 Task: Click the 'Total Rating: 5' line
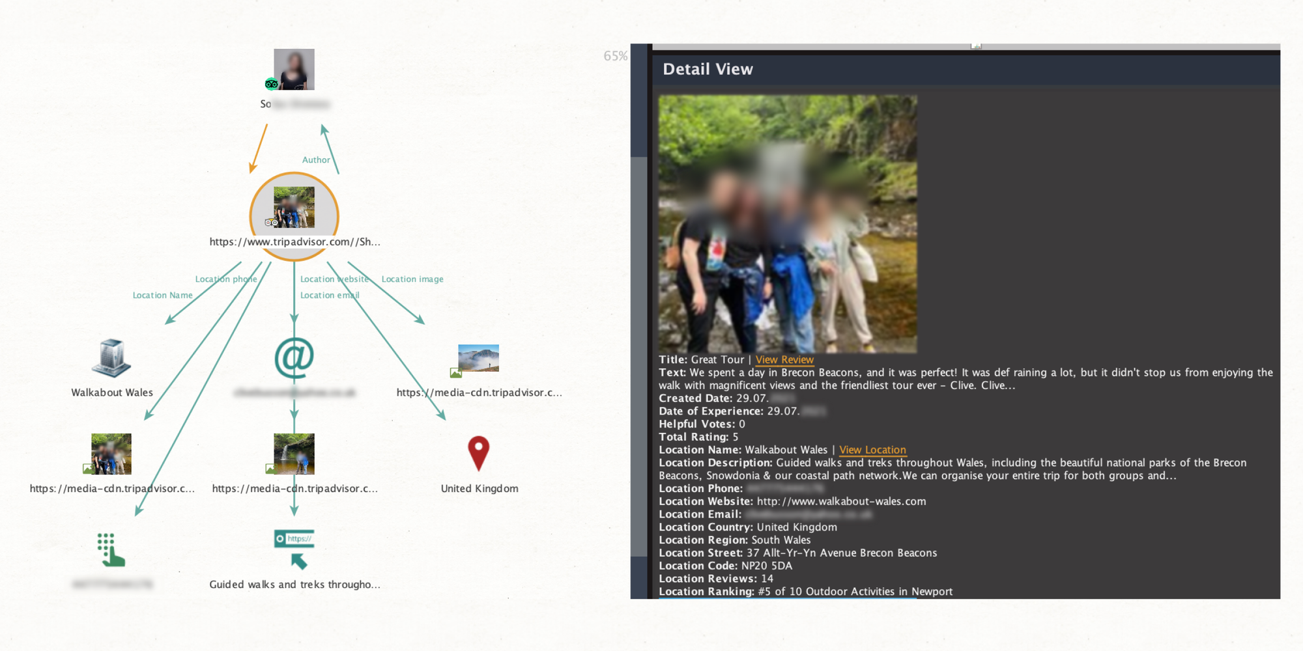[698, 437]
